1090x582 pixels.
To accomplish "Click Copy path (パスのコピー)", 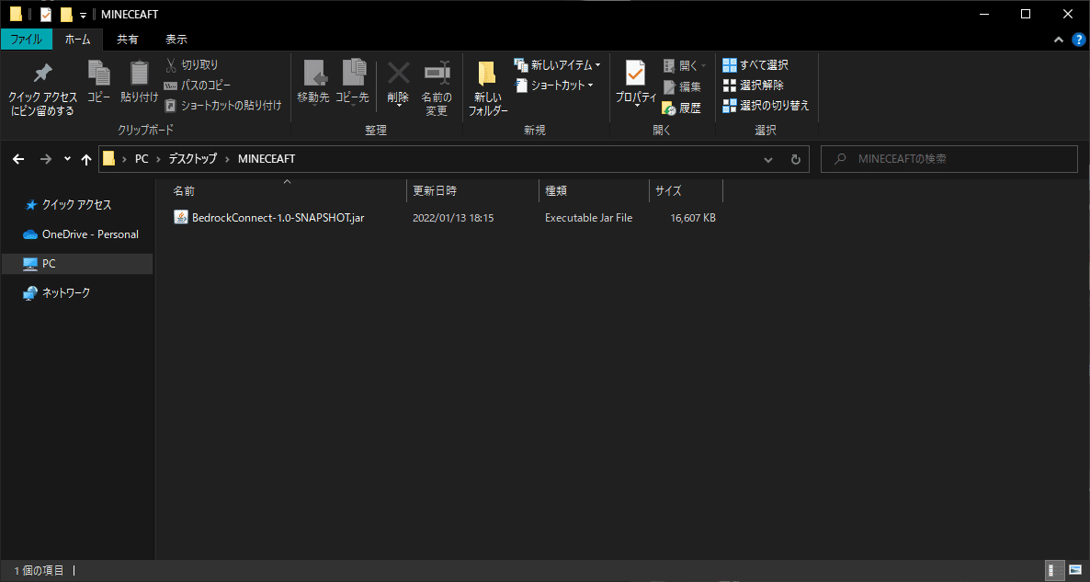I will [198, 85].
